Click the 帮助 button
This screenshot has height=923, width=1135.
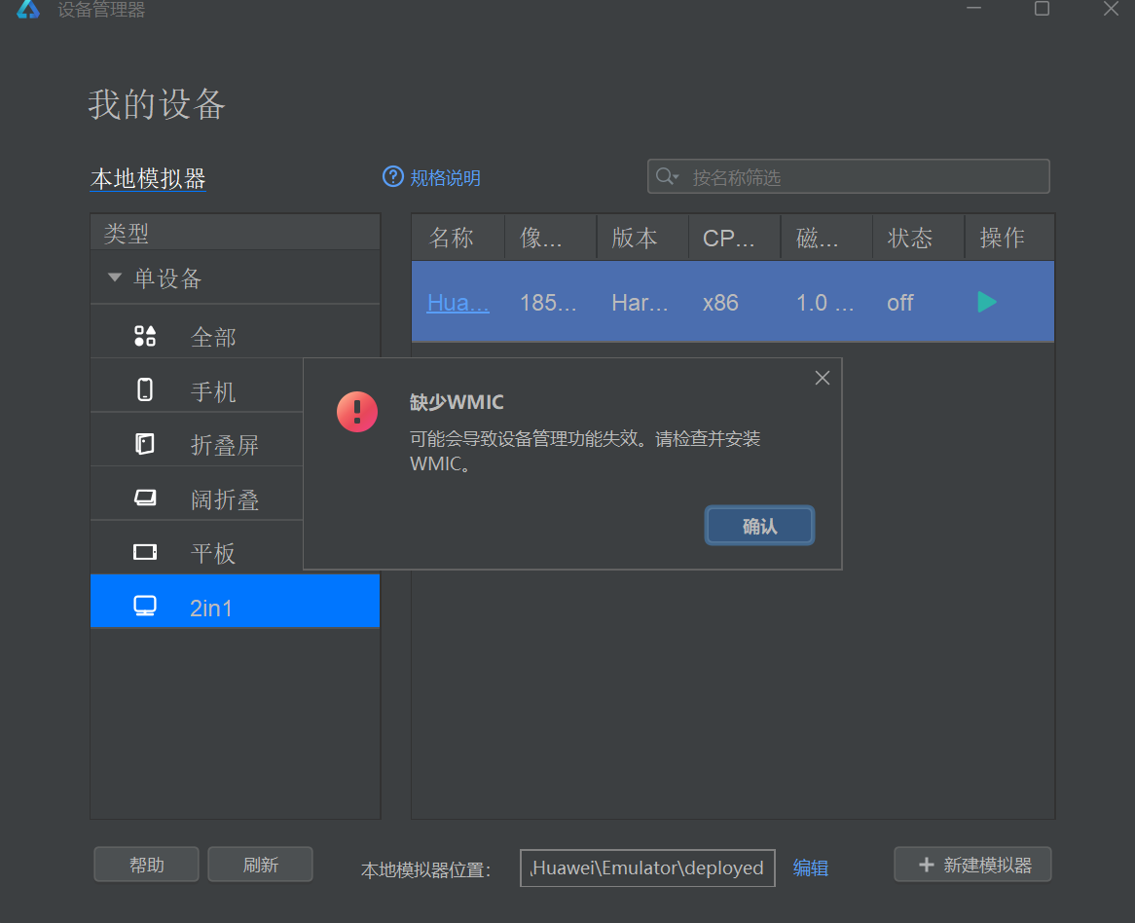pos(146,865)
